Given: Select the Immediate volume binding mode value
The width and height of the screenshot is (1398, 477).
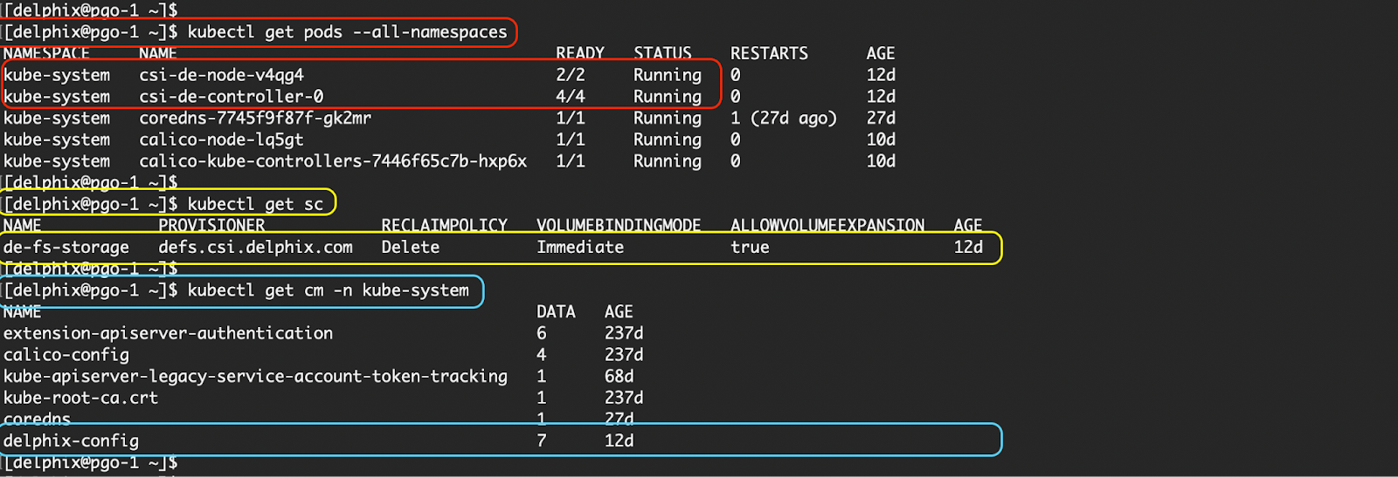Looking at the screenshot, I should pyautogui.click(x=580, y=248).
